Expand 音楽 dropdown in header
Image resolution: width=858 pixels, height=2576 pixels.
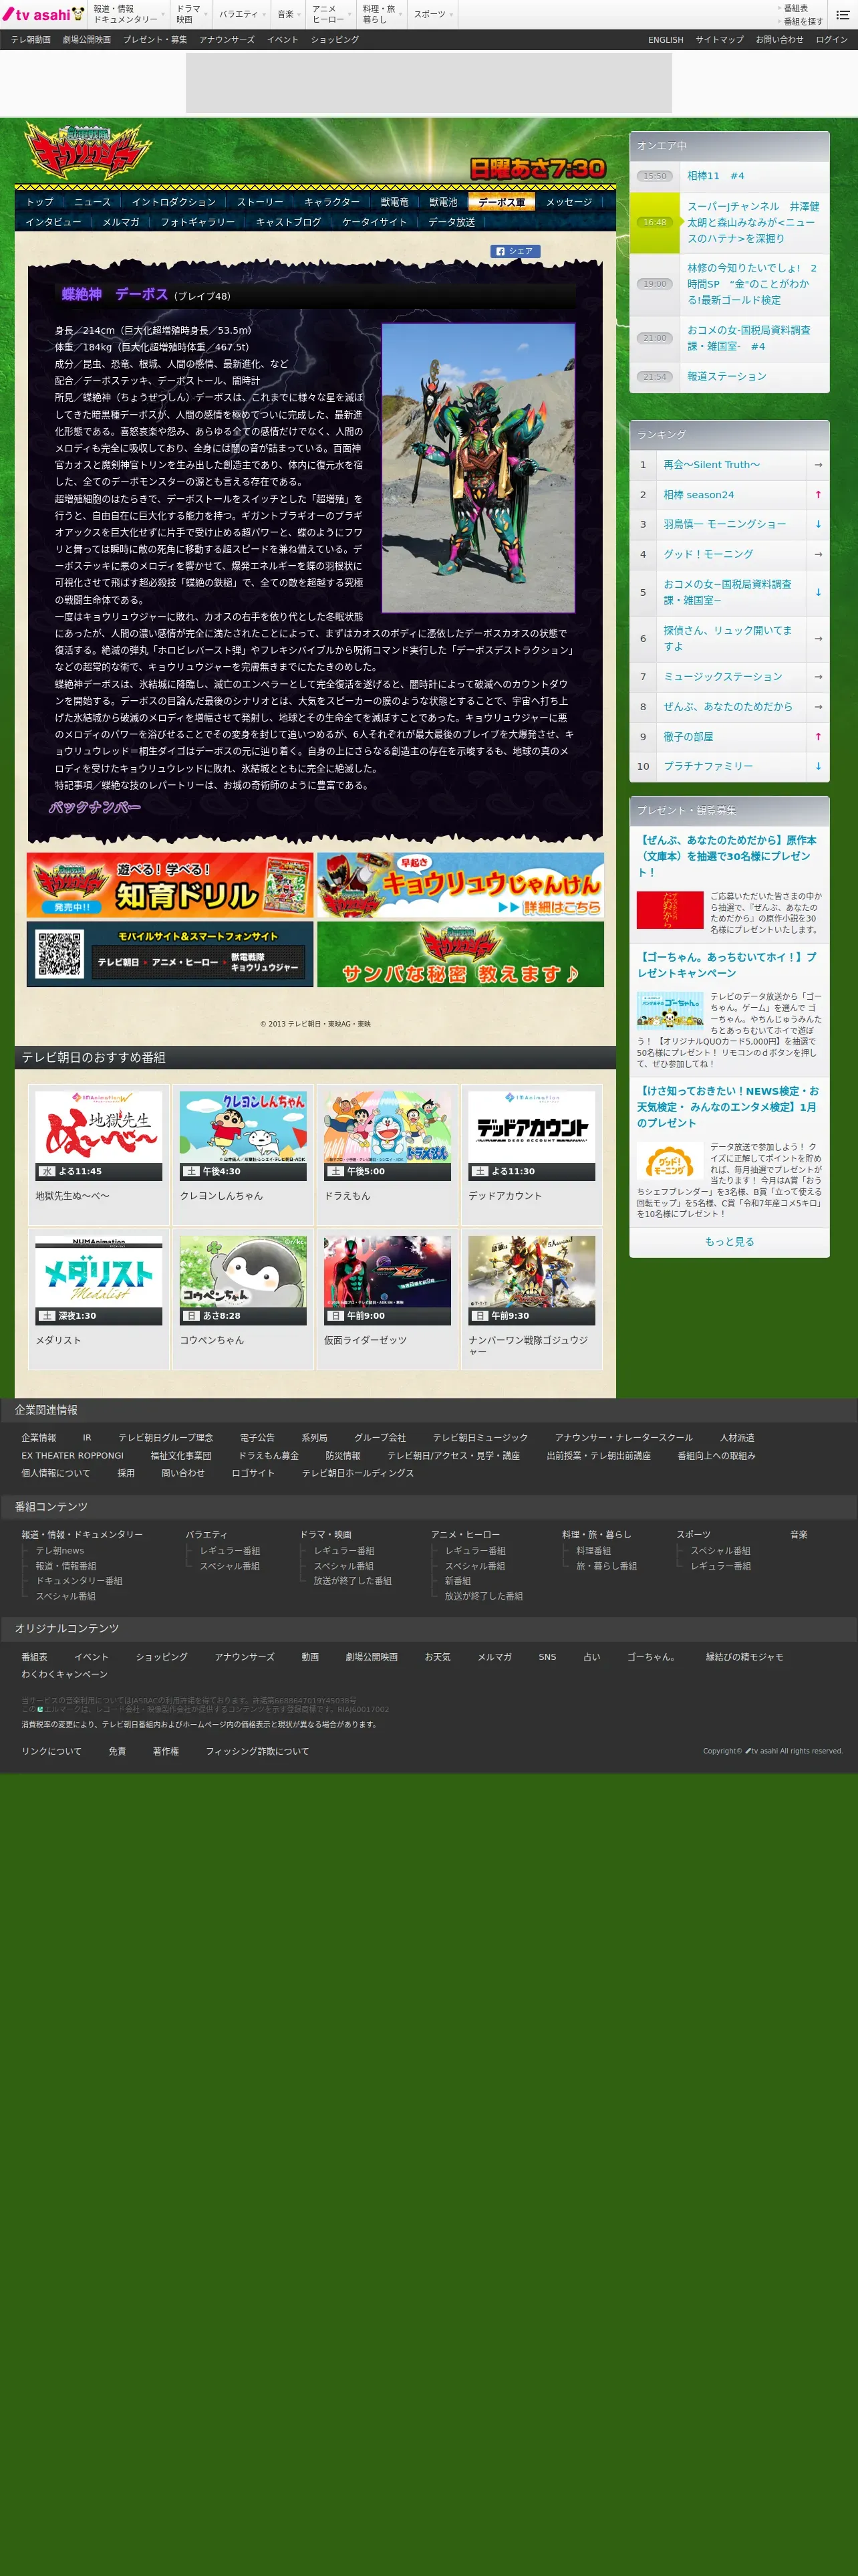[289, 14]
